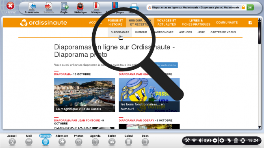The height and width of the screenshot is (148, 264).
Task: Click the padlock security icon
Action: (x=243, y=7)
